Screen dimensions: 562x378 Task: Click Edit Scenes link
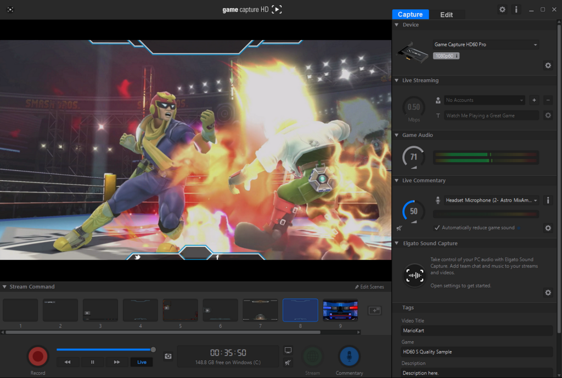[x=369, y=287]
